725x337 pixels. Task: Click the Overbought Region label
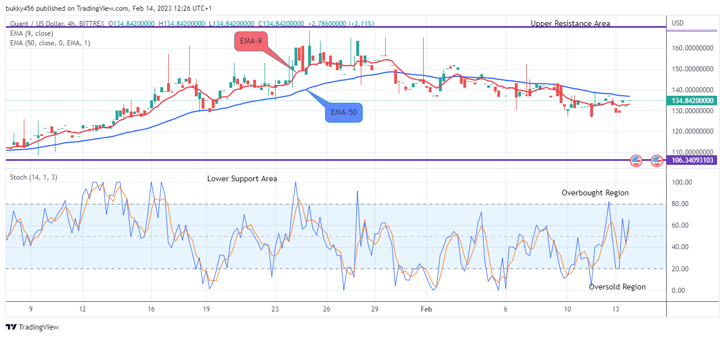pyautogui.click(x=595, y=193)
